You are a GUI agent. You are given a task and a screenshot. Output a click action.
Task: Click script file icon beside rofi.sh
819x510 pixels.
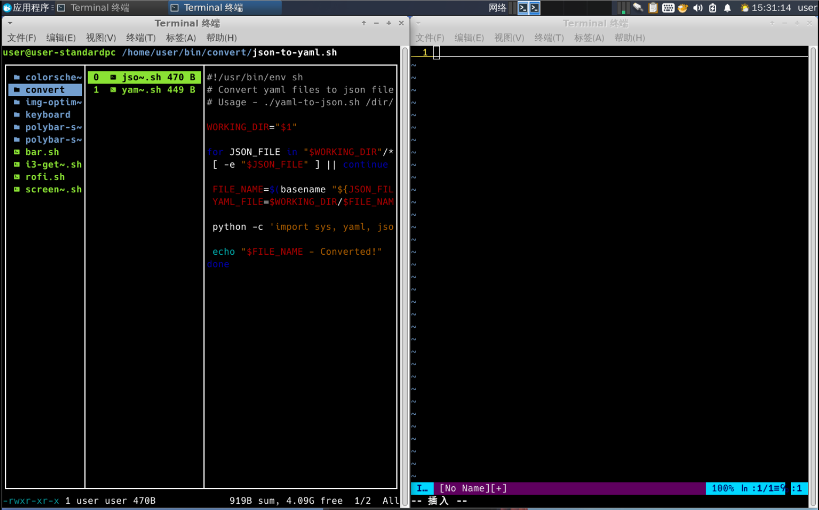pyautogui.click(x=17, y=177)
